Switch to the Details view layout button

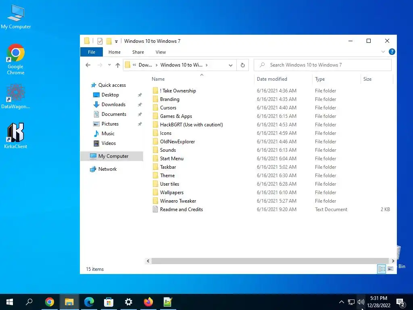tap(382, 269)
